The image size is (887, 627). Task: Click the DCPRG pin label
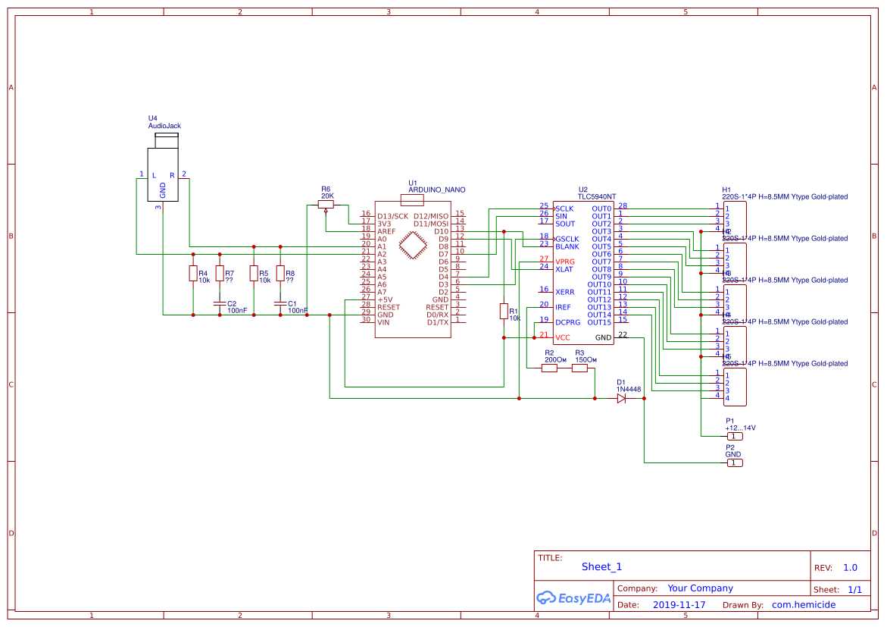pos(567,322)
